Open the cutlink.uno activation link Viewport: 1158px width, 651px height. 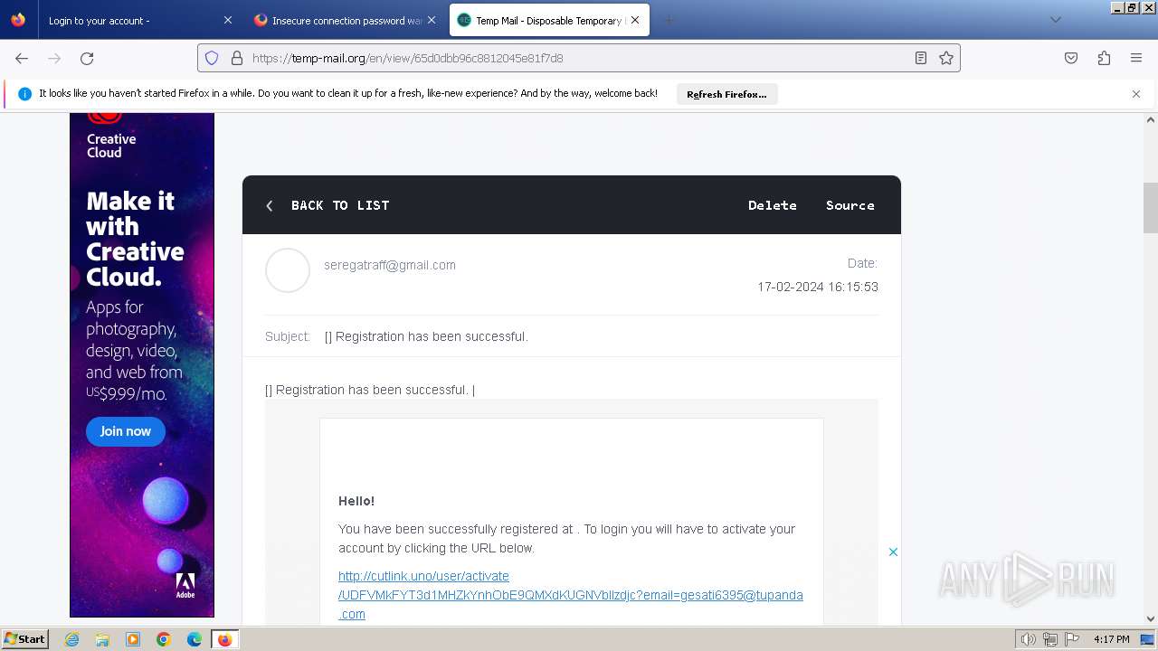point(570,595)
